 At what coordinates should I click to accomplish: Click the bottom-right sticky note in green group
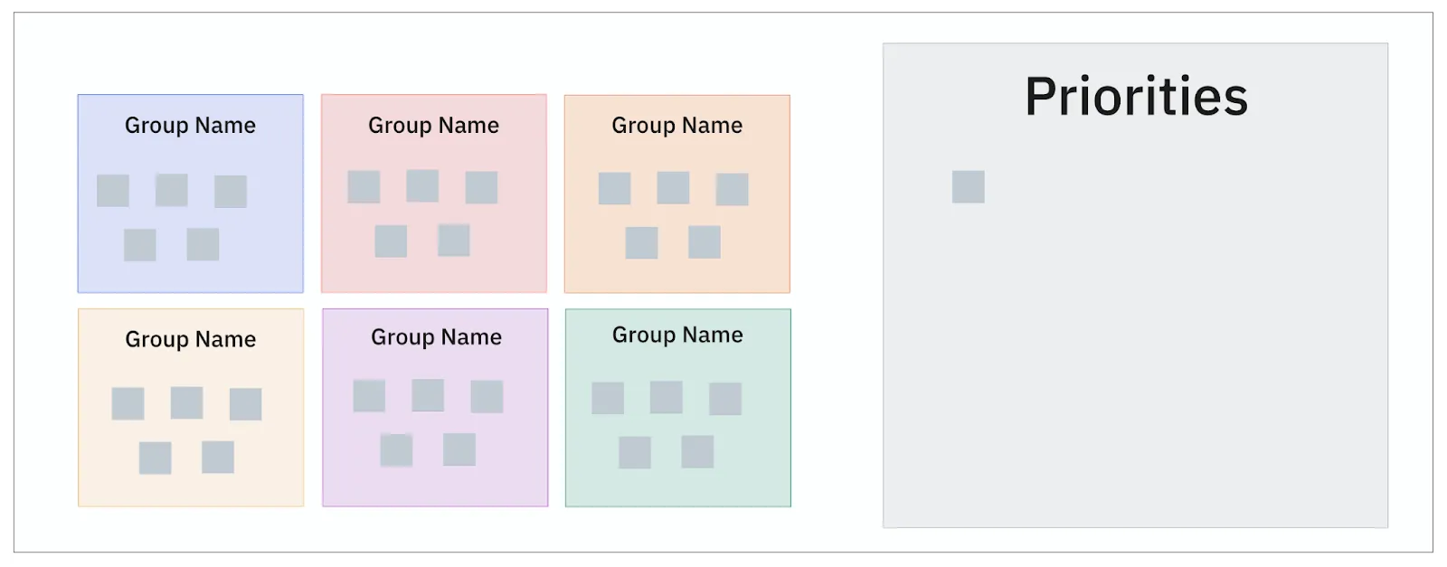tap(697, 451)
